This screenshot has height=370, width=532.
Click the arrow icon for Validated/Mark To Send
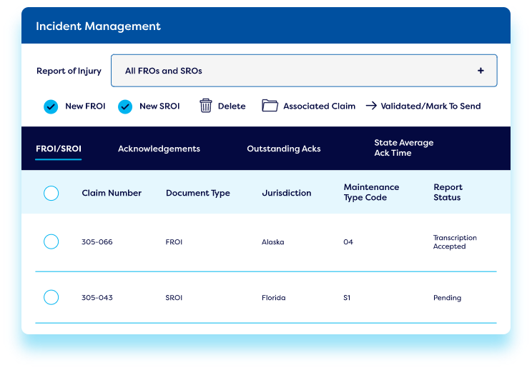[371, 106]
